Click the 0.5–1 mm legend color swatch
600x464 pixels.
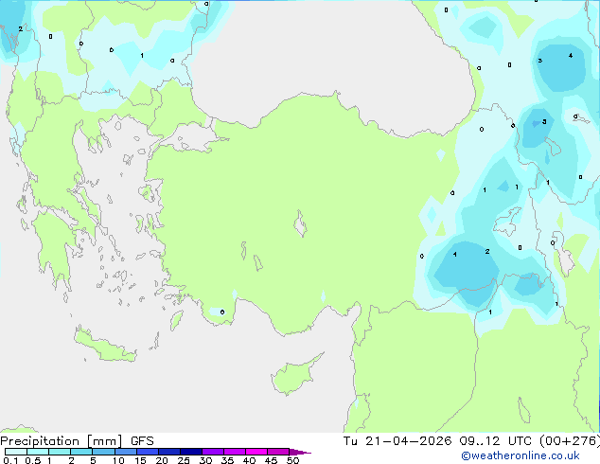click(x=38, y=452)
